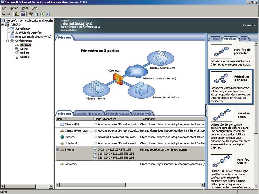Image resolution: width=259 pixels, height=194 pixels.
Task: Click the Clients VPN en quarantaine icon
Action: click(x=62, y=131)
